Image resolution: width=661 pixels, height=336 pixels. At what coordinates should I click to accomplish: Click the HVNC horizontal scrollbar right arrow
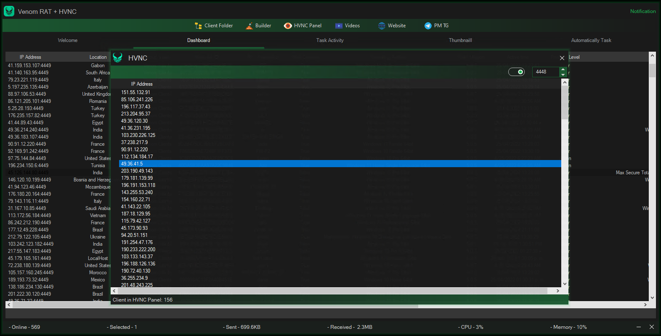558,291
